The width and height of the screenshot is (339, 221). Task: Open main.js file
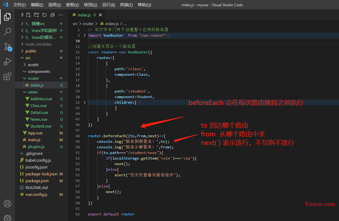tap(41, 140)
